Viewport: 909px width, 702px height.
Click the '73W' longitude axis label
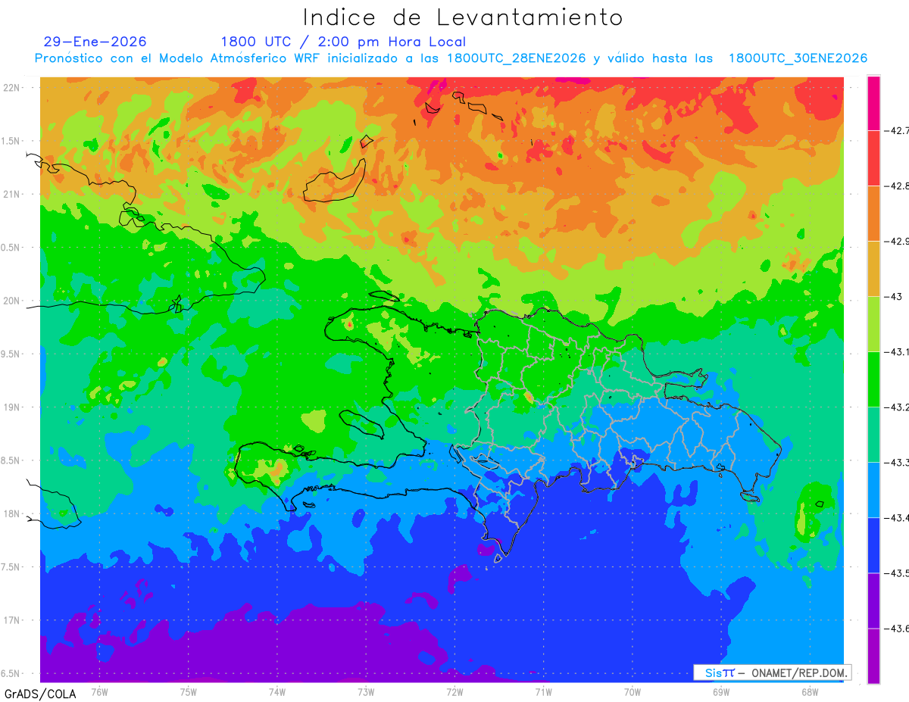pos(366,691)
